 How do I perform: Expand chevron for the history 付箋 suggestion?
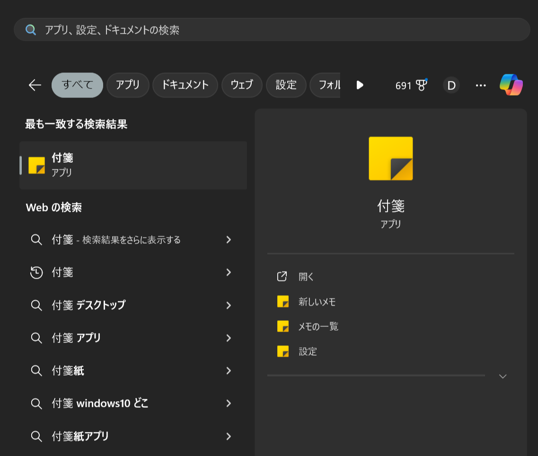tap(229, 272)
